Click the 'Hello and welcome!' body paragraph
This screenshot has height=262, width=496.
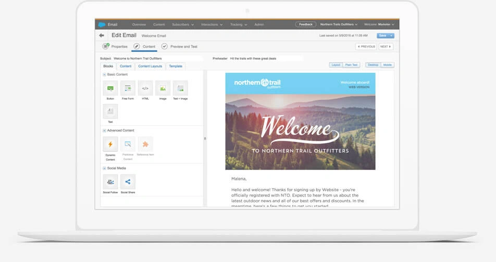point(297,198)
